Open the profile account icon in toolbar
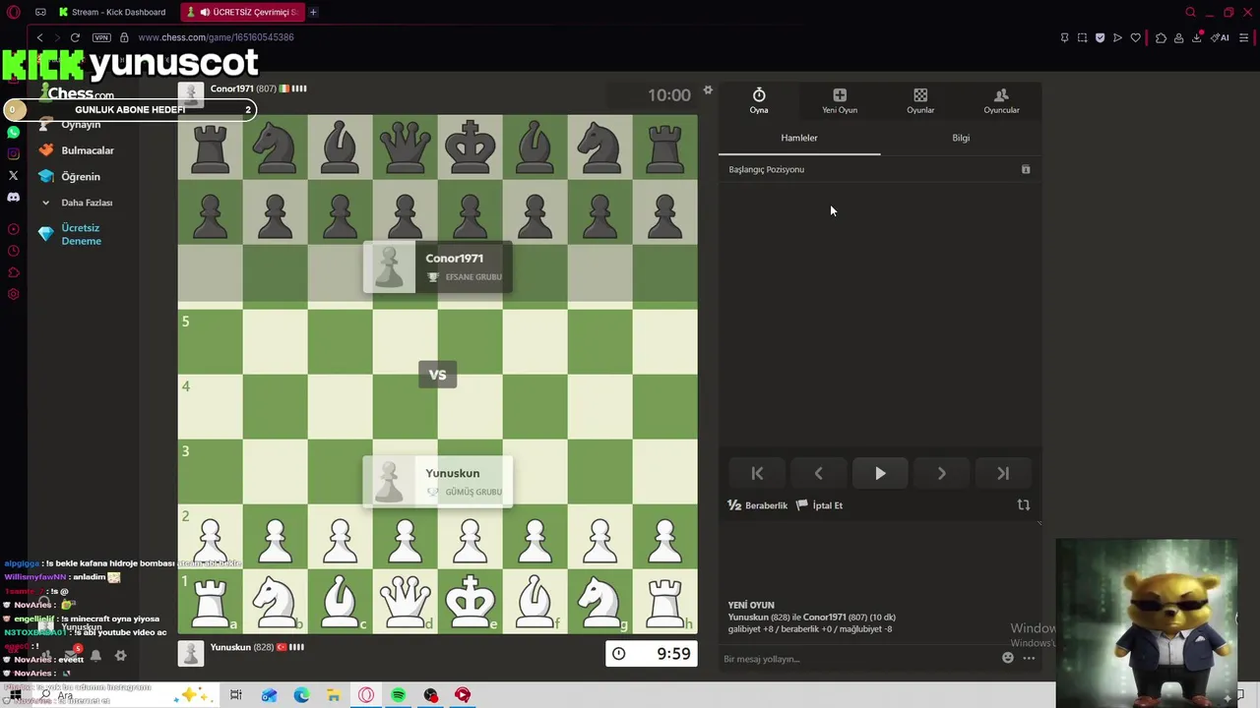Screen dimensions: 1260x708 pyautogui.click(x=1178, y=37)
